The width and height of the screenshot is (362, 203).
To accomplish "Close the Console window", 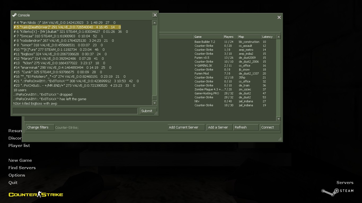I will pyautogui.click(x=155, y=15).
